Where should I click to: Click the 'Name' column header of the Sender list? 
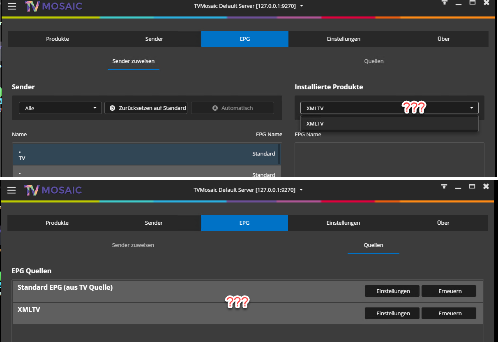19,135
